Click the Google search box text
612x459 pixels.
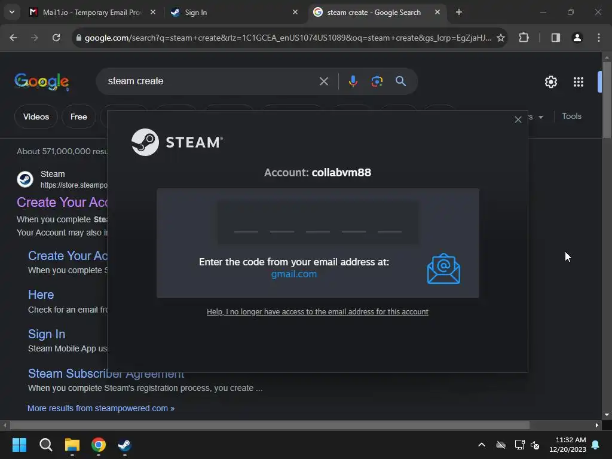click(136, 81)
